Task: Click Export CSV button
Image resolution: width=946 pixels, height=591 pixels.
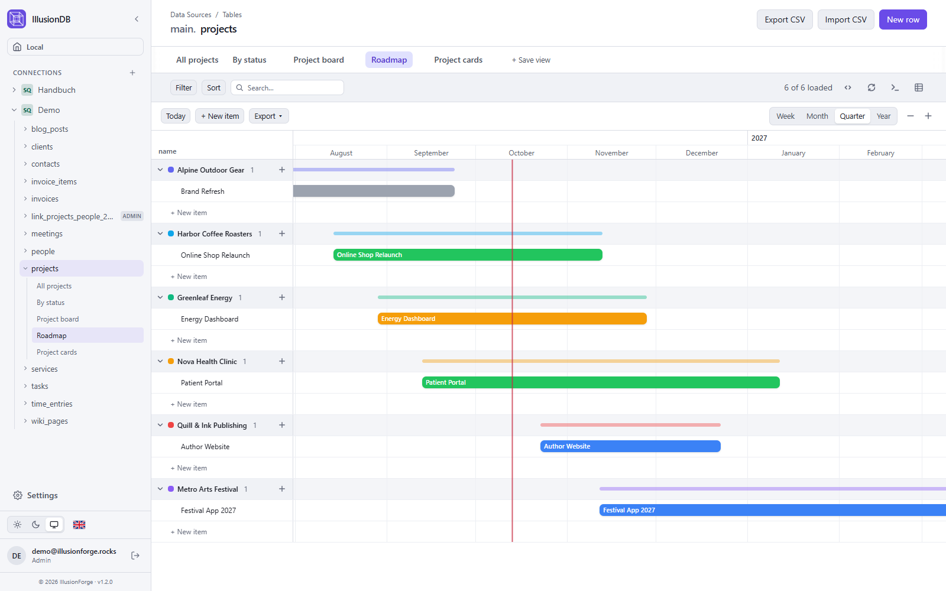Action: [x=785, y=20]
